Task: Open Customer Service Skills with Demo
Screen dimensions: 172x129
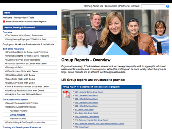Action: [23, 60]
